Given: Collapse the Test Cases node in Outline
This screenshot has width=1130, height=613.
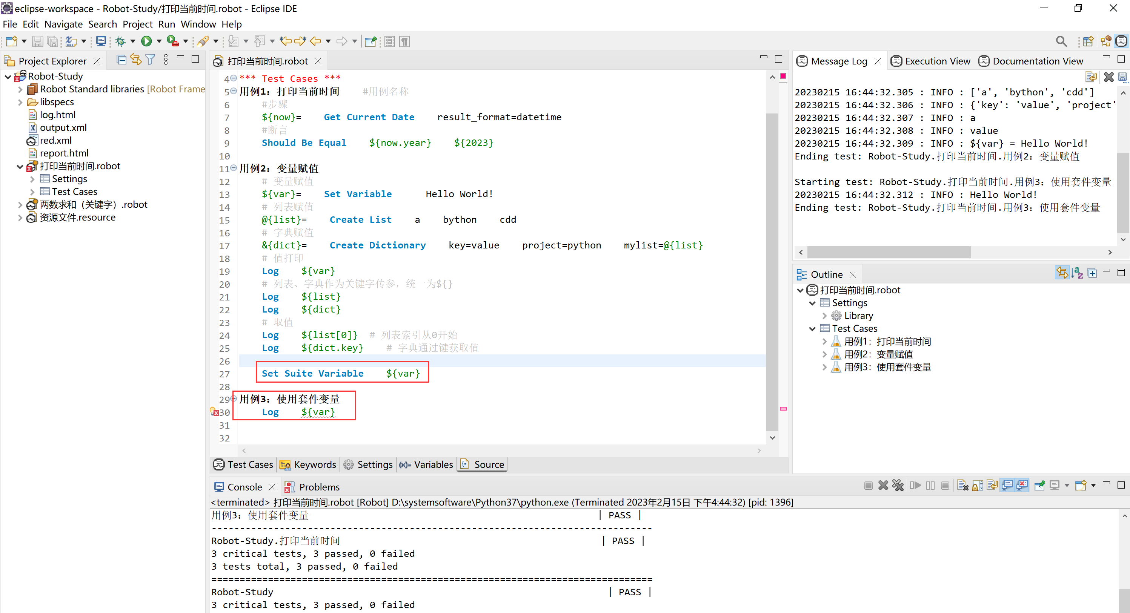Looking at the screenshot, I should coord(812,329).
